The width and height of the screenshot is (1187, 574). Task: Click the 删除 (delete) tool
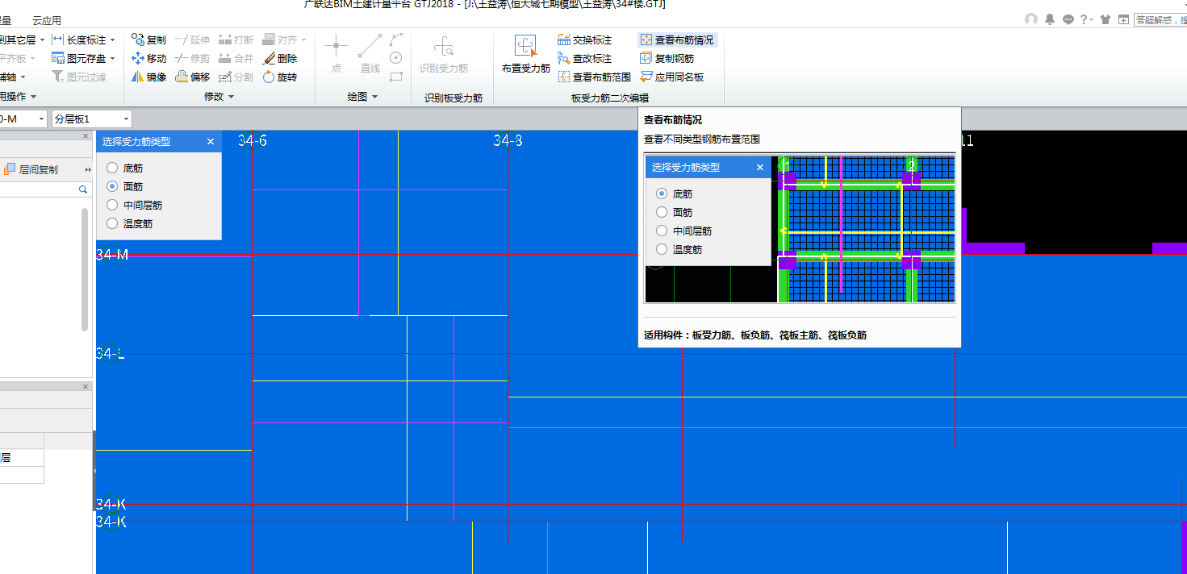(280, 58)
